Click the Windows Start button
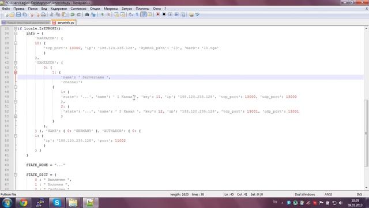 (x=7, y=203)
